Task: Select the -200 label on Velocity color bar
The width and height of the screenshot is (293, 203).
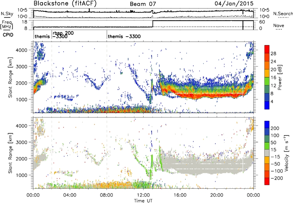Action: pos(277,178)
